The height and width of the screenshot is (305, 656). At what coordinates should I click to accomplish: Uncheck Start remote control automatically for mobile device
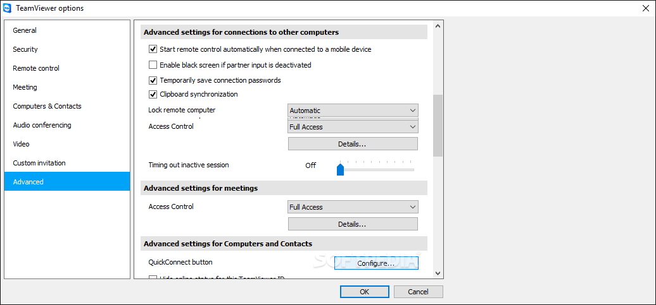tap(153, 49)
